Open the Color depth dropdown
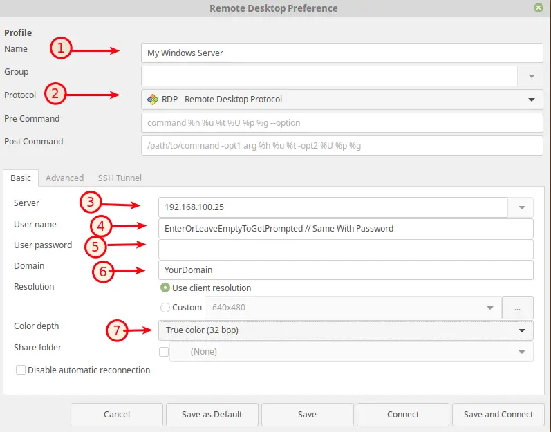The image size is (551, 432). tap(346, 330)
